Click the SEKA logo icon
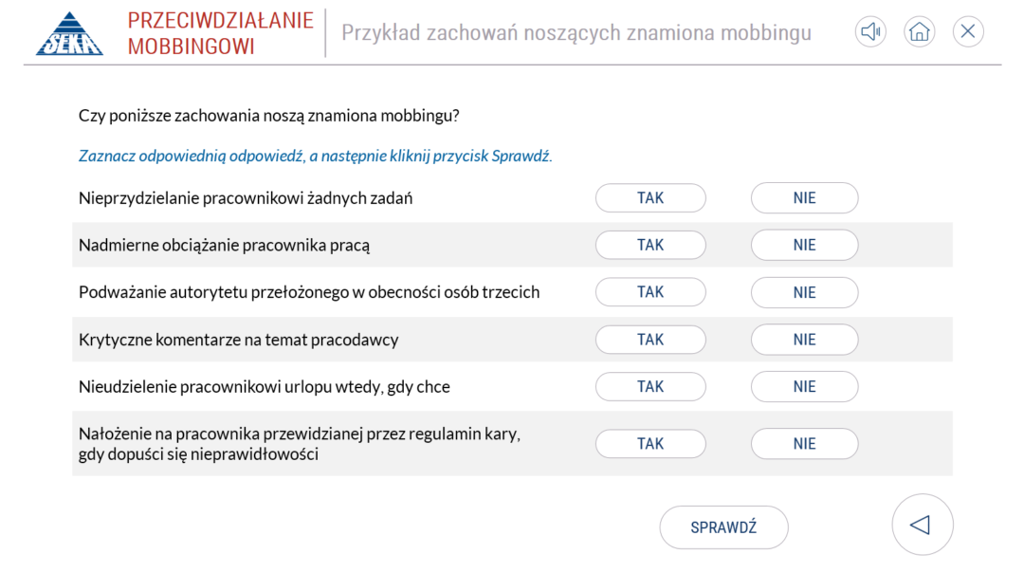The width and height of the screenshot is (1024, 573). (69, 33)
